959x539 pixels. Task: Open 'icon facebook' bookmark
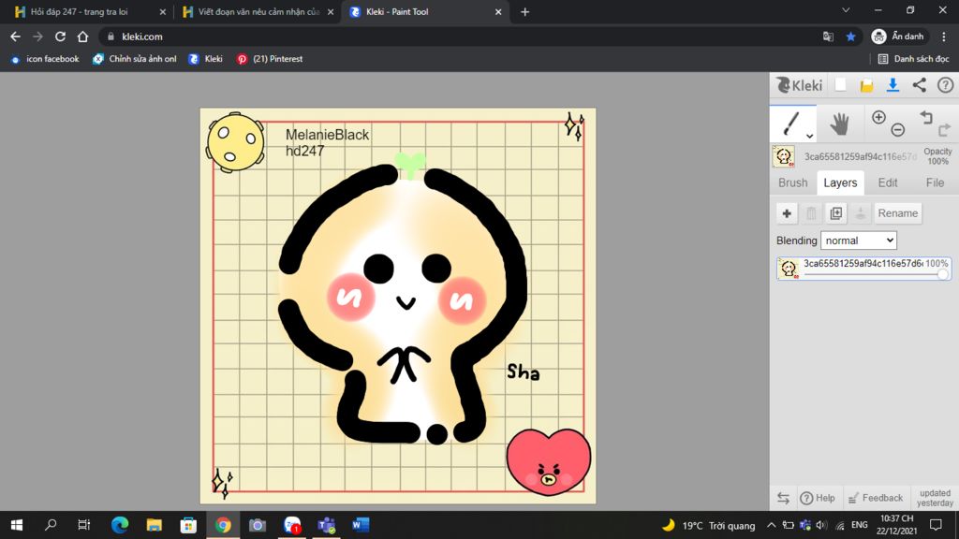pyautogui.click(x=45, y=59)
